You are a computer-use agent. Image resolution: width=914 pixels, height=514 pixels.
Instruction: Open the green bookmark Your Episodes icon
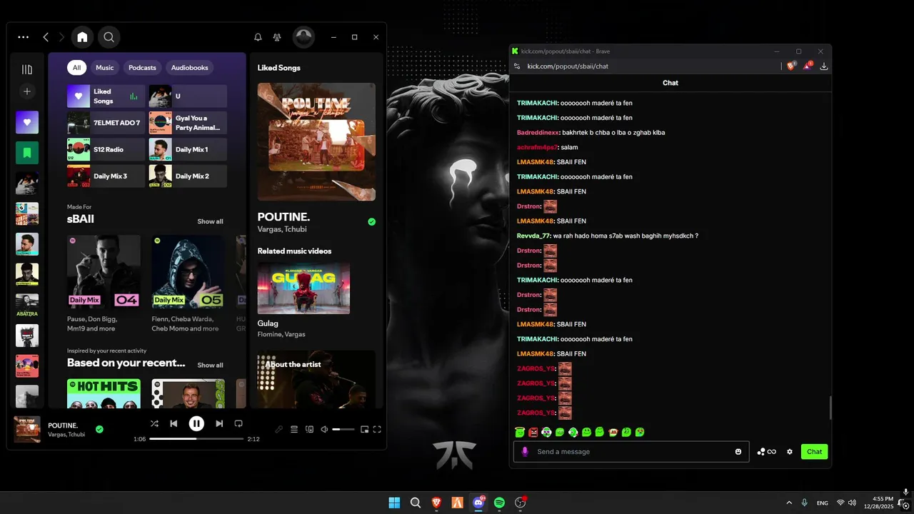(27, 153)
